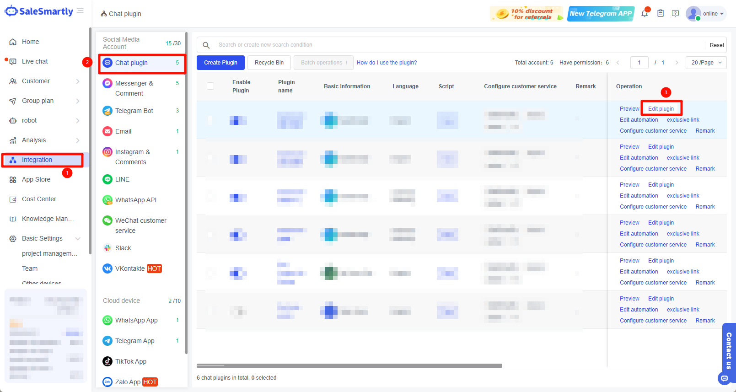Viewport: 736px width, 392px height.
Task: Open the Slack integration
Action: [x=123, y=248]
